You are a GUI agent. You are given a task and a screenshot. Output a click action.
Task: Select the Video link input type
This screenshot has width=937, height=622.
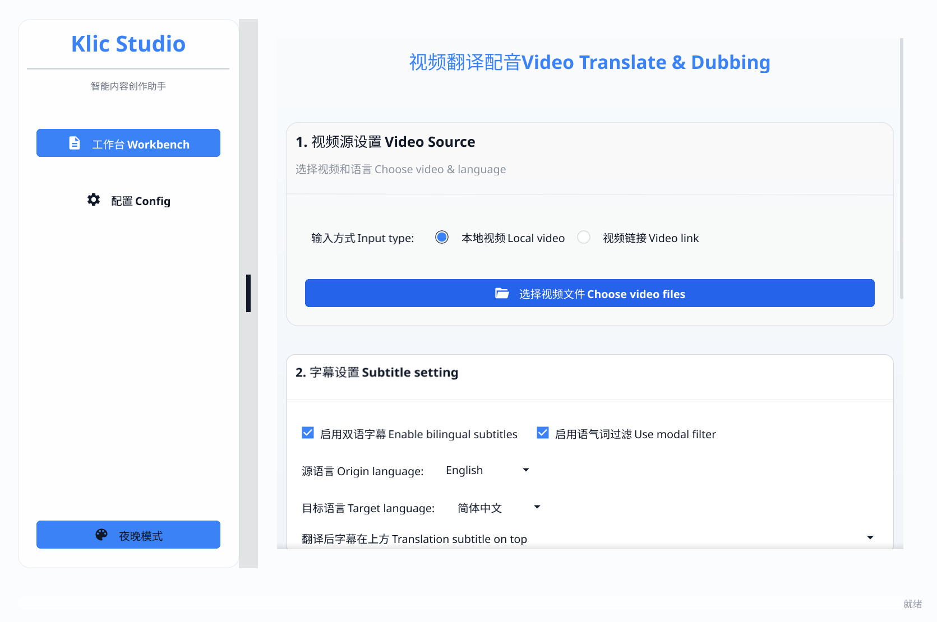pyautogui.click(x=583, y=237)
